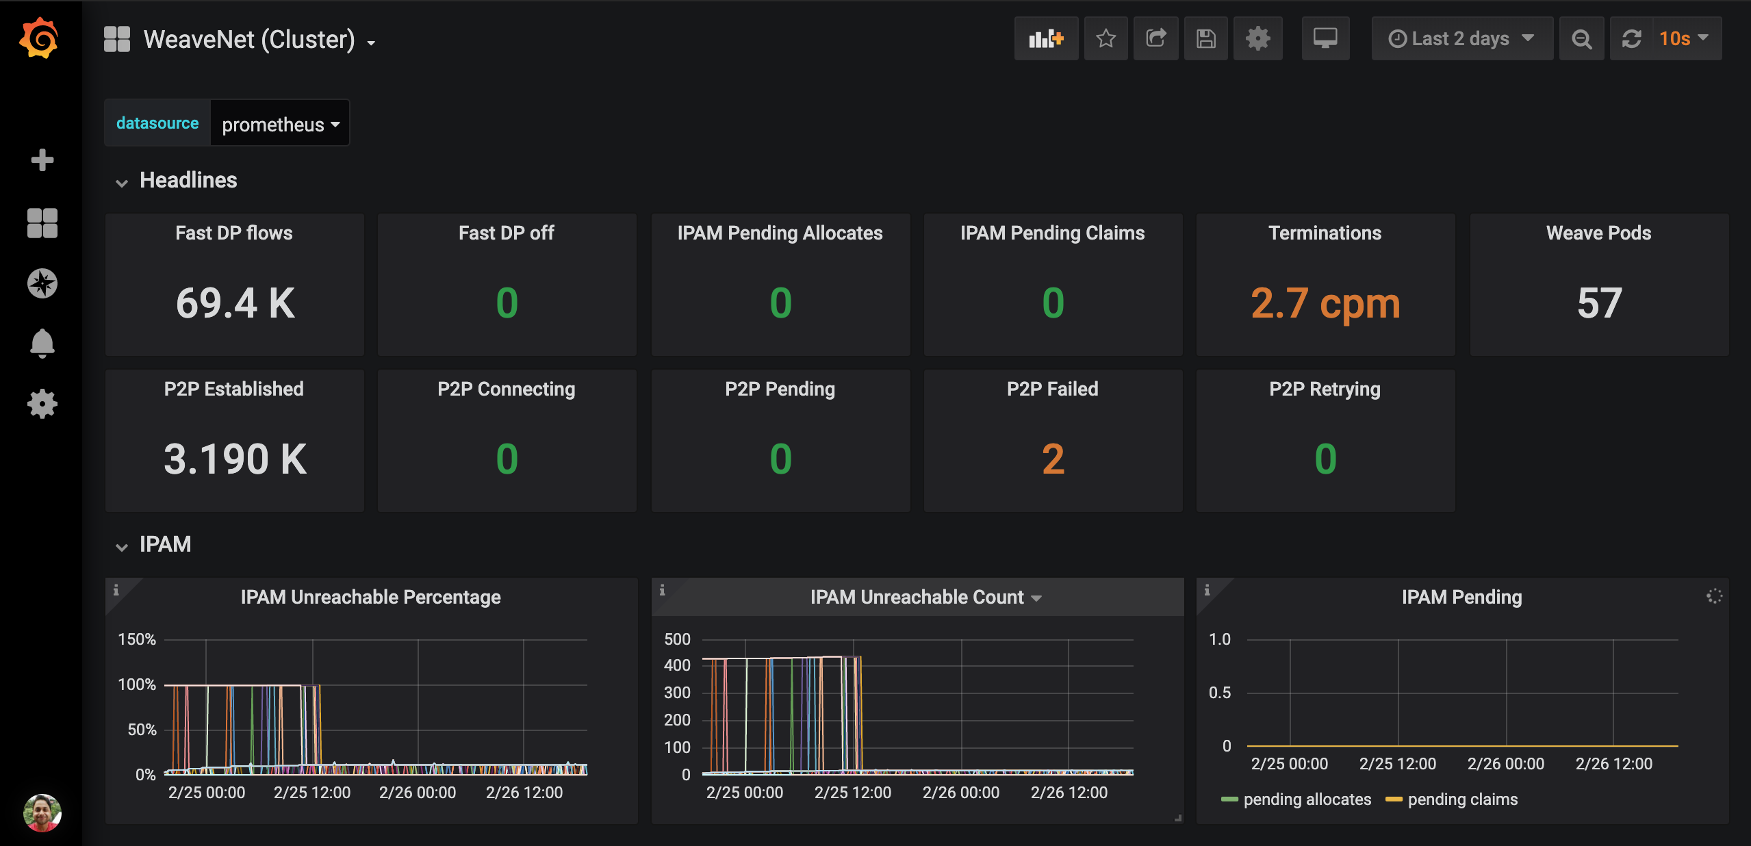Open the Dashboards grid icon in sidebar
Image resolution: width=1751 pixels, height=846 pixels.
click(42, 223)
